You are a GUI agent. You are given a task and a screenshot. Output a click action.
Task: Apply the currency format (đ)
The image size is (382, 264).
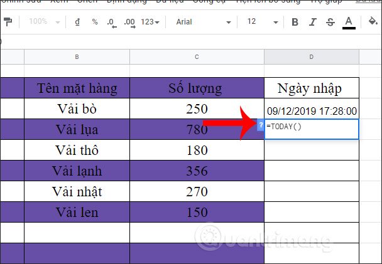77,22
